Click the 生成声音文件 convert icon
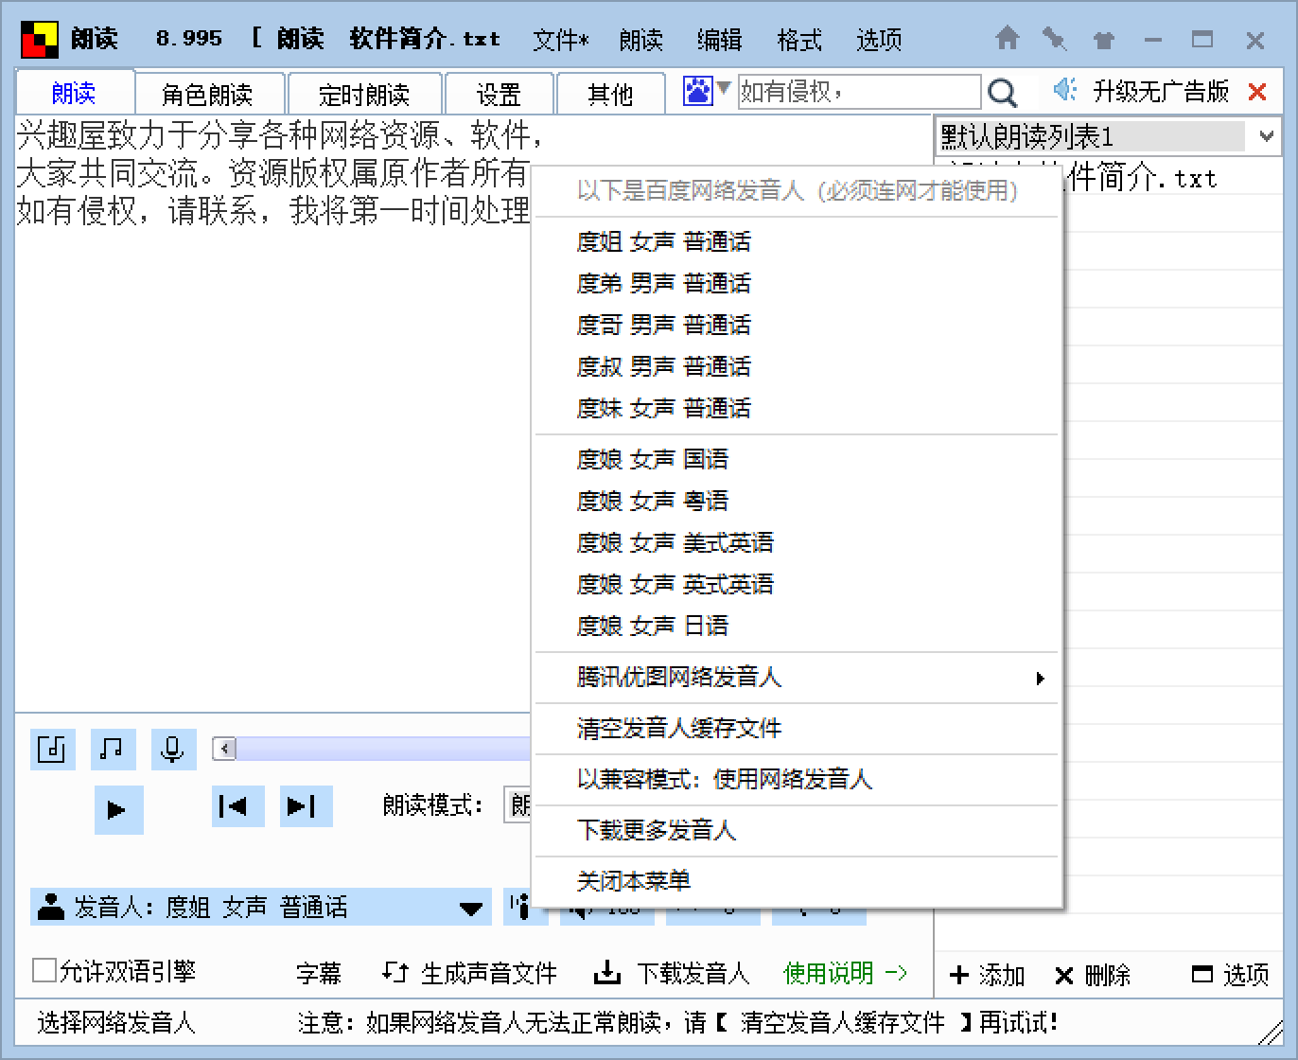The image size is (1298, 1060). click(395, 972)
